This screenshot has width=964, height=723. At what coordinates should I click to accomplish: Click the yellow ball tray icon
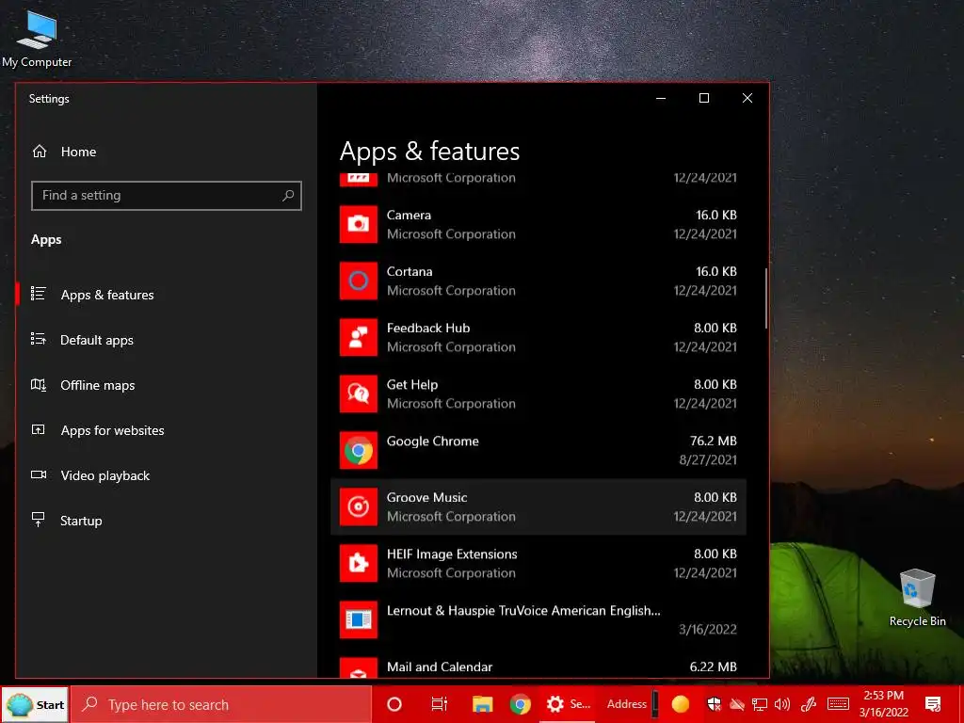680,704
